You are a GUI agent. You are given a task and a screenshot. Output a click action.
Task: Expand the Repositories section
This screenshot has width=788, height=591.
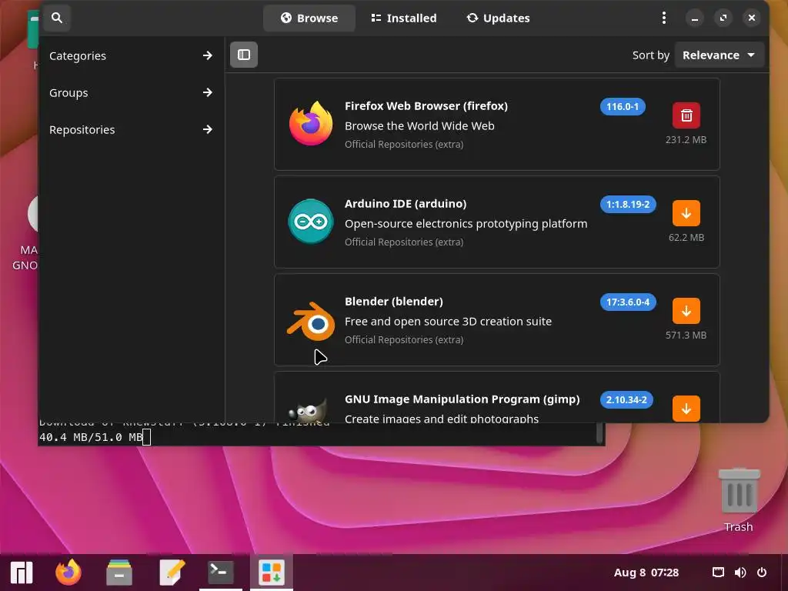coord(131,129)
